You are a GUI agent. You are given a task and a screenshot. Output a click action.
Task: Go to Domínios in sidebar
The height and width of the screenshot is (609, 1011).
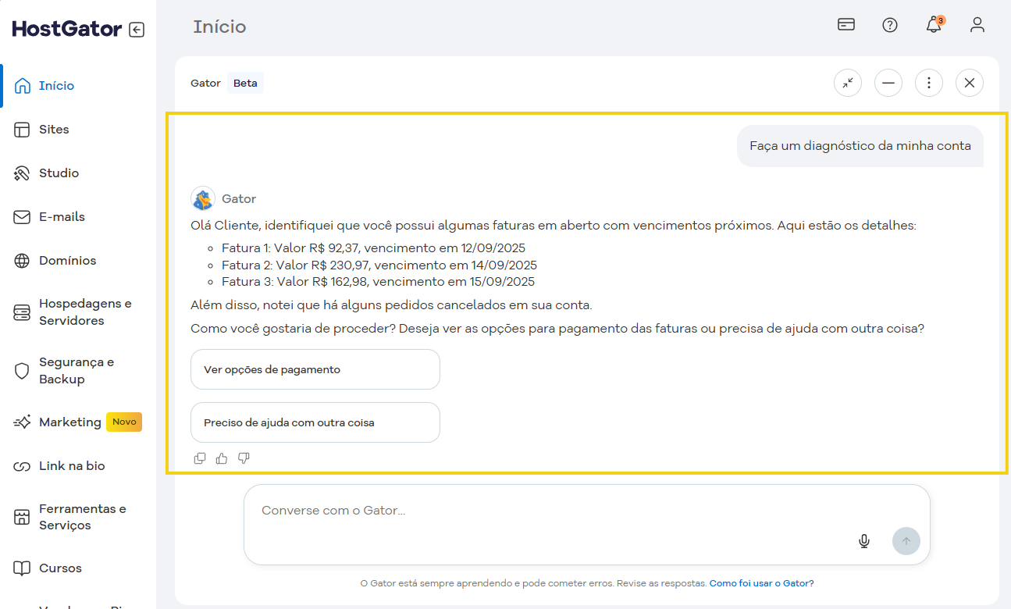[67, 261]
